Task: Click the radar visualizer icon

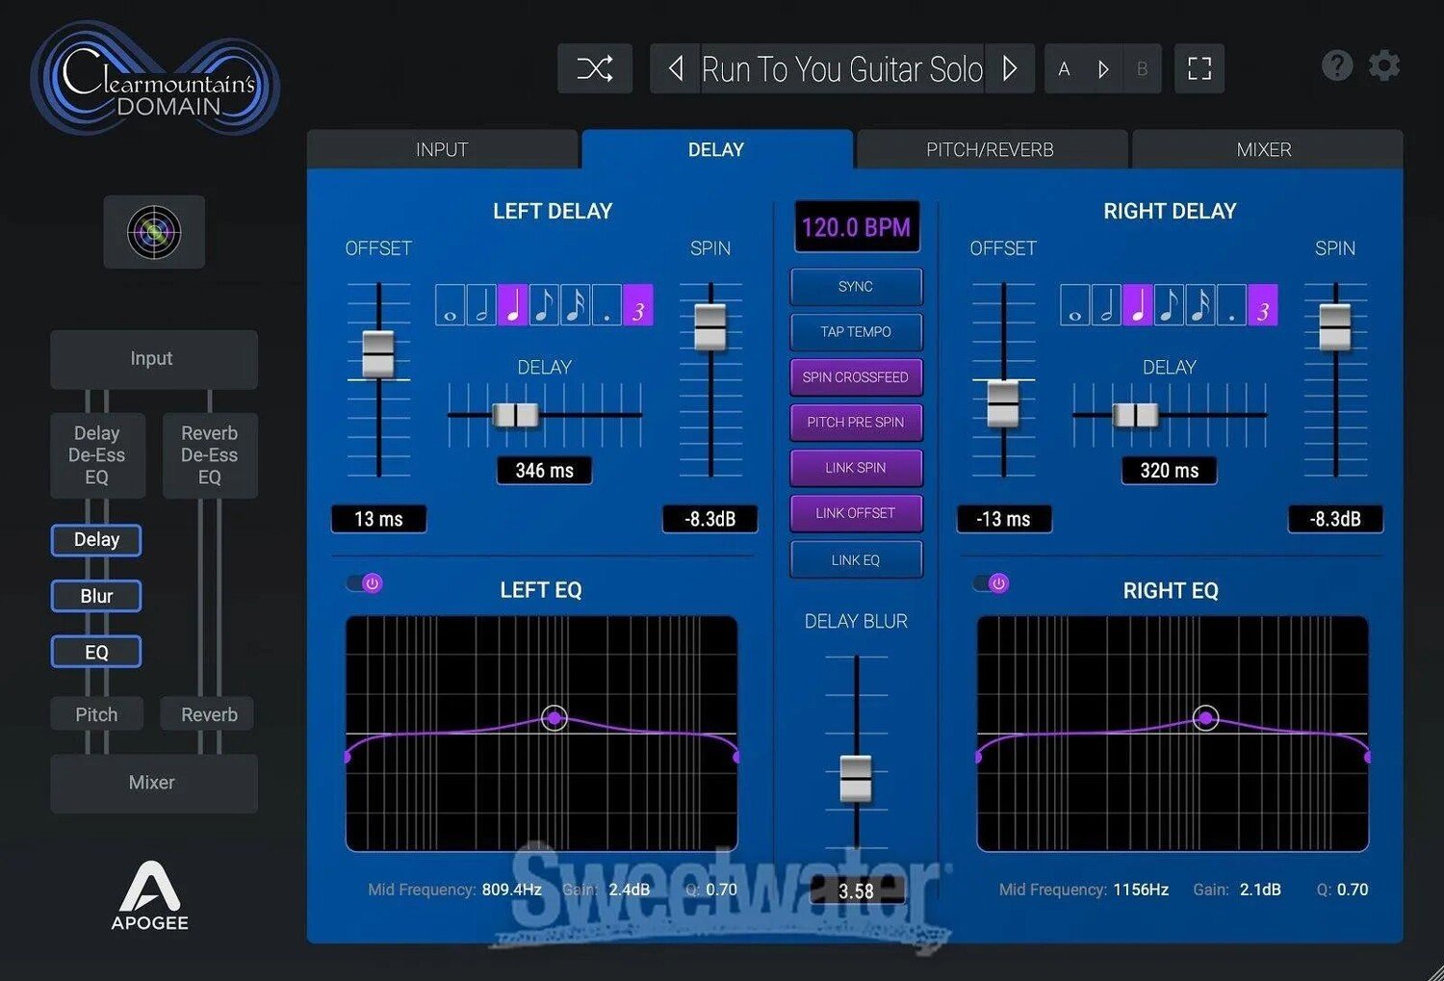Action: pyautogui.click(x=154, y=232)
